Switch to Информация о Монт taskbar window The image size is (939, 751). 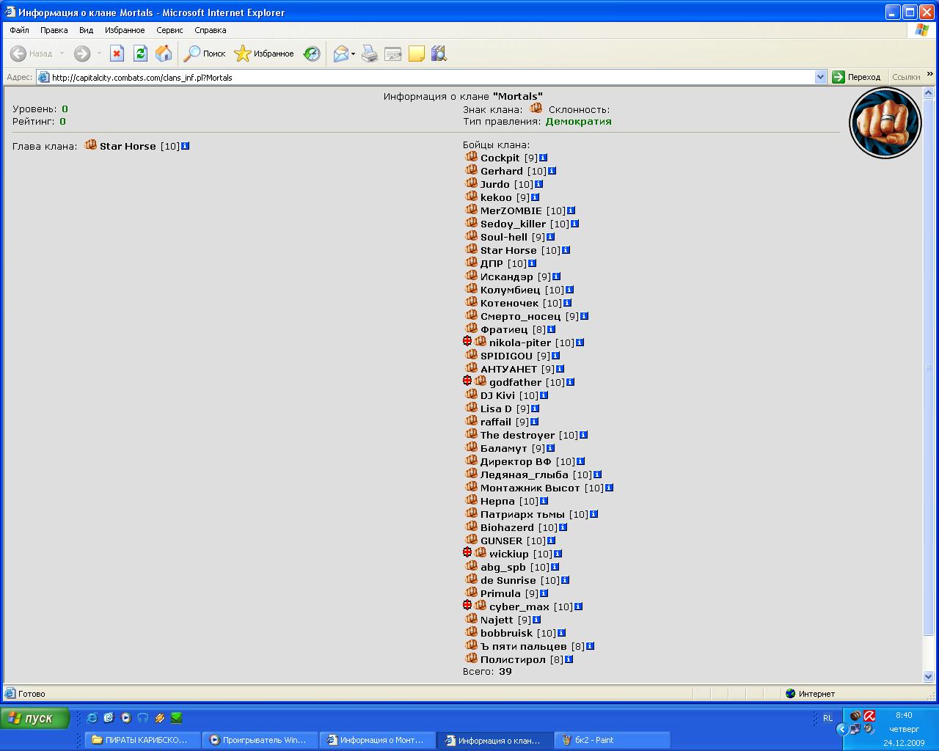(376, 740)
